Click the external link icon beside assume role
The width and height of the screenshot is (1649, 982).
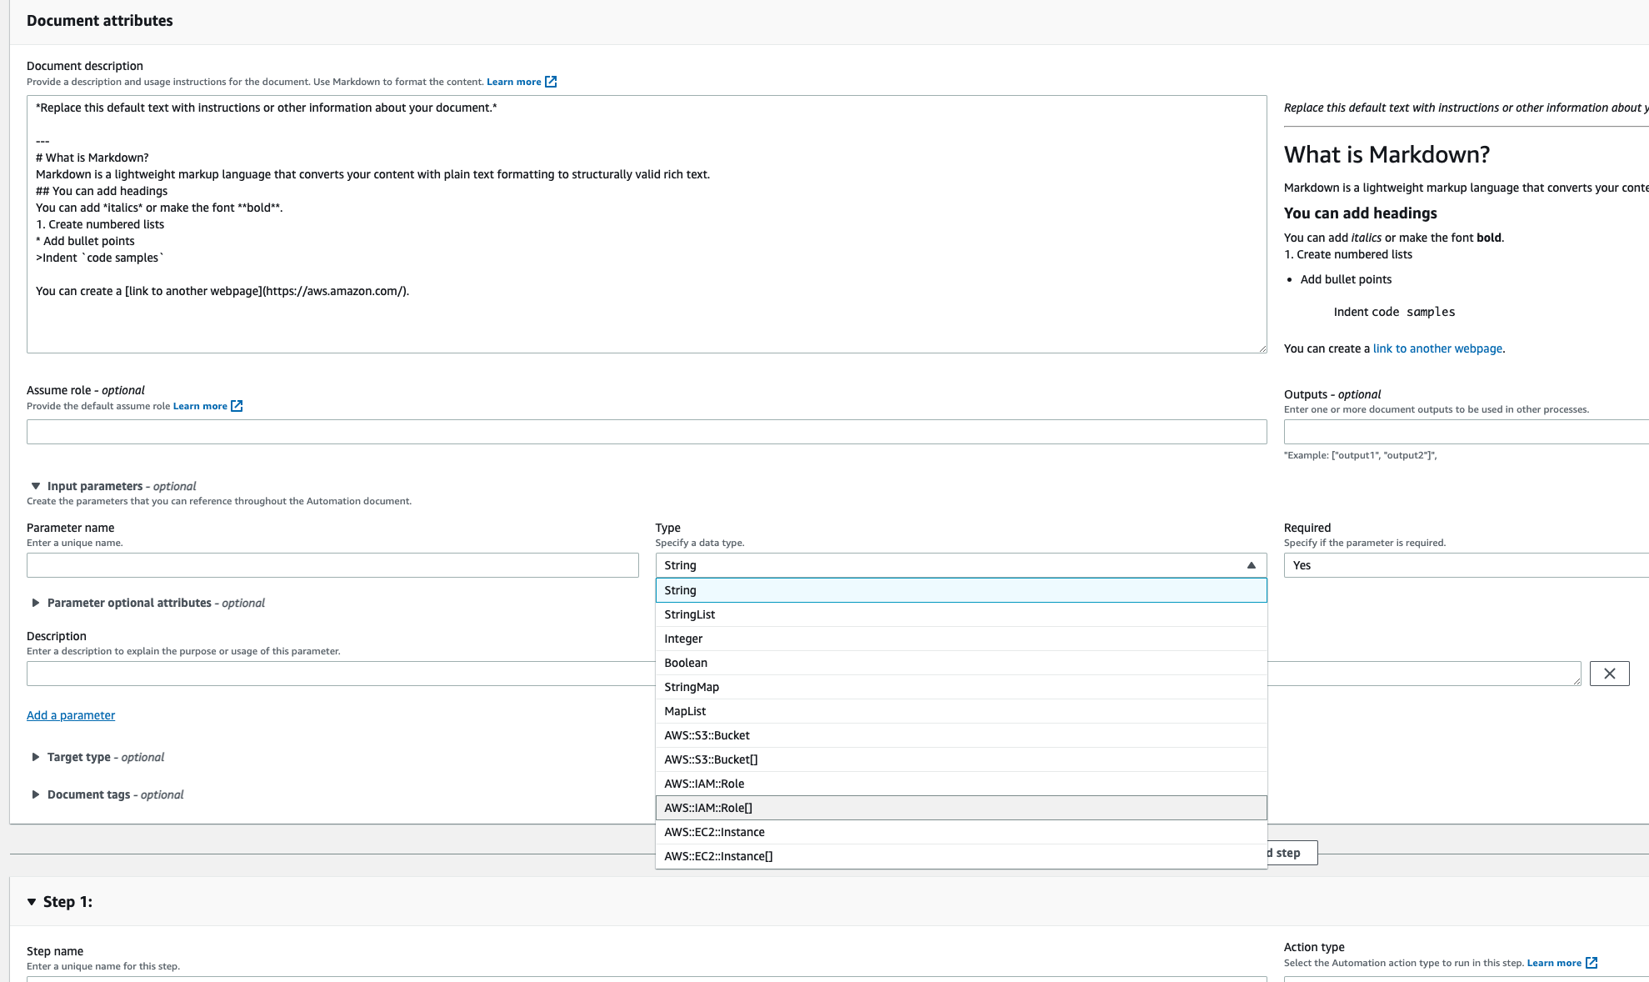[x=237, y=406]
